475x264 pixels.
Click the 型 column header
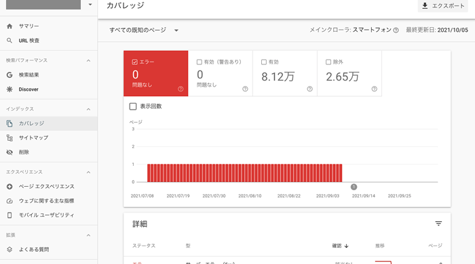point(188,246)
